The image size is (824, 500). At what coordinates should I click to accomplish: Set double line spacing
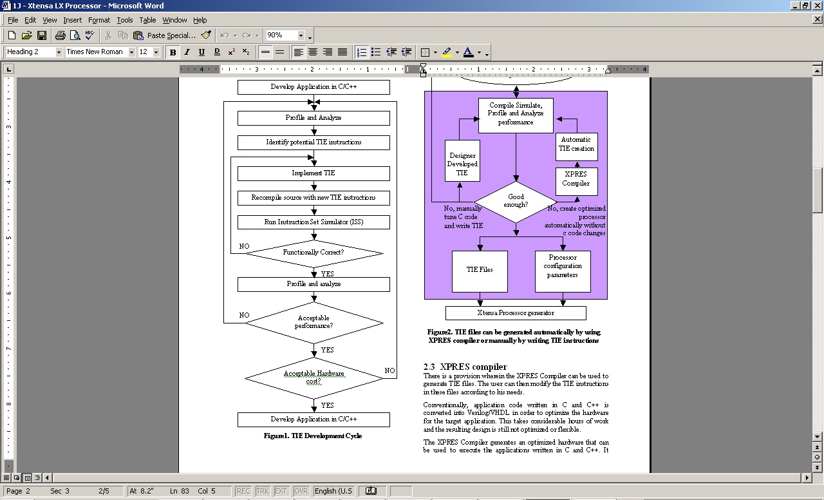click(x=280, y=52)
